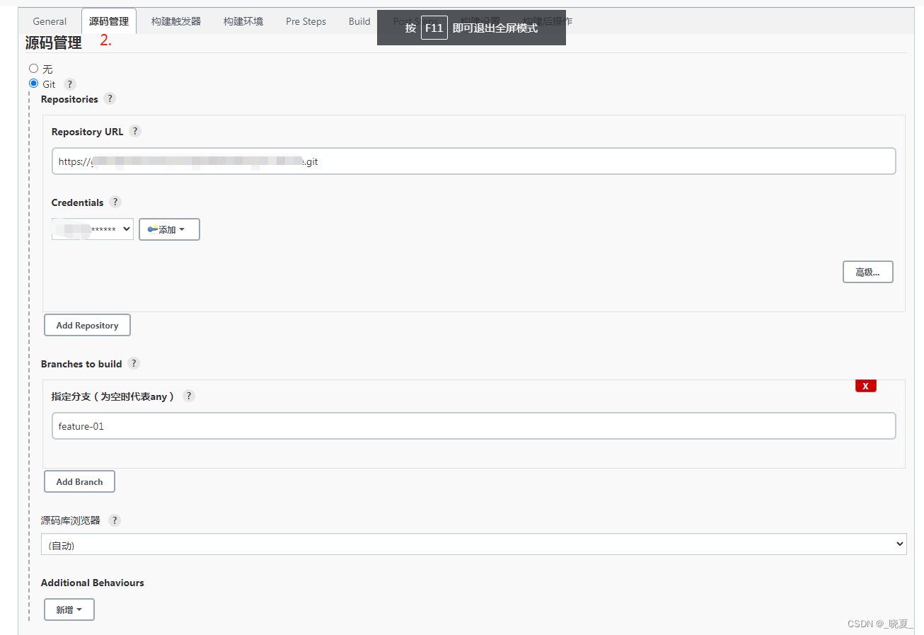Open help for the Git option
This screenshot has height=635, width=924.
[69, 84]
